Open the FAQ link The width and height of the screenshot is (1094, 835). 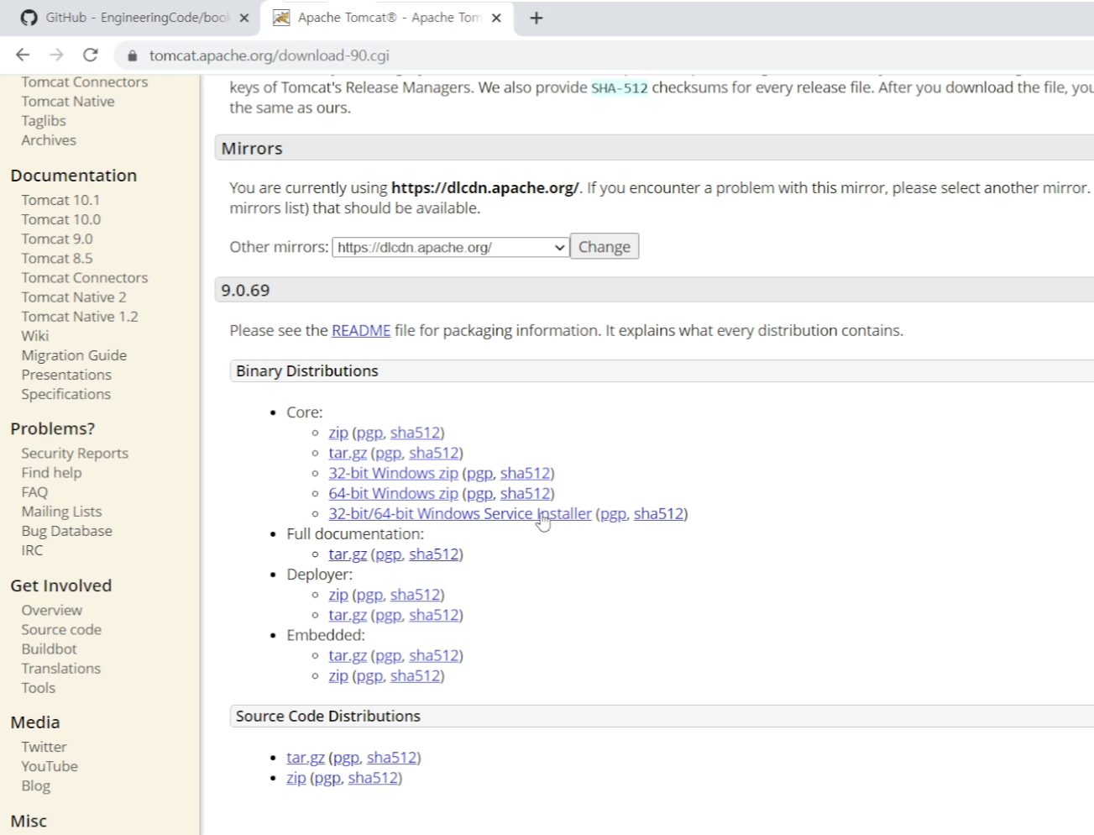pos(34,491)
